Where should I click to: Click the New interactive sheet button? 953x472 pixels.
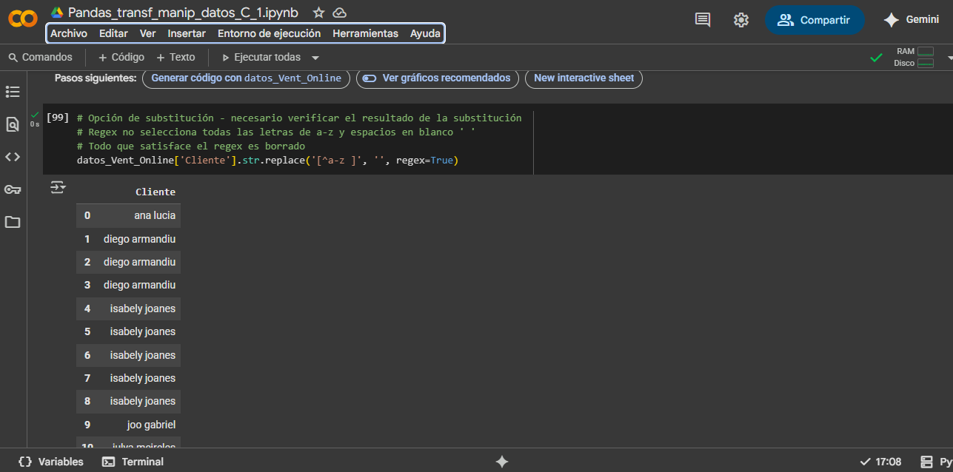pos(583,78)
